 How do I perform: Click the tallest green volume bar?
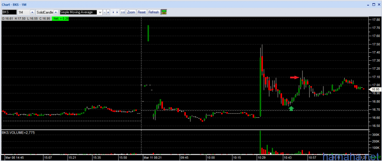click(260, 142)
